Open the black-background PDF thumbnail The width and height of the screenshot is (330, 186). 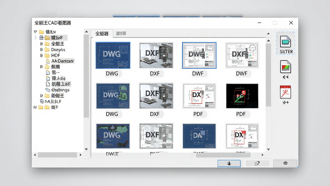pos(242,96)
